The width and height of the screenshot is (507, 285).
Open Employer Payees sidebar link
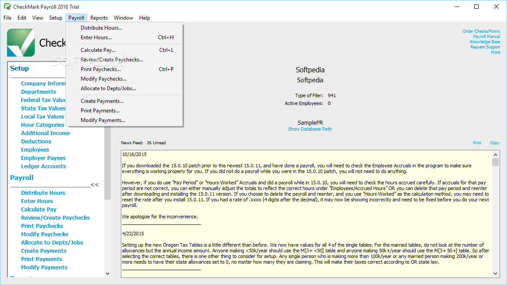pos(43,158)
